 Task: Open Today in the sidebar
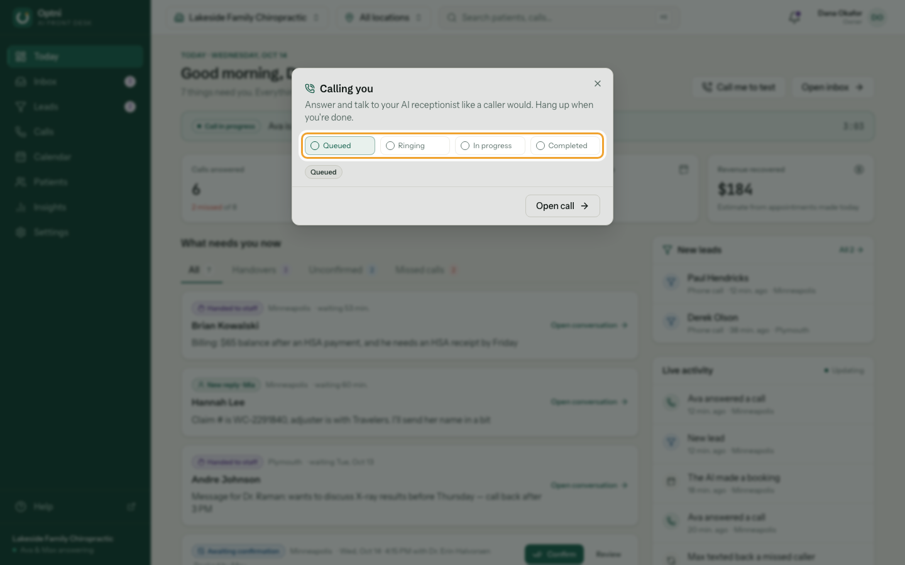75,56
